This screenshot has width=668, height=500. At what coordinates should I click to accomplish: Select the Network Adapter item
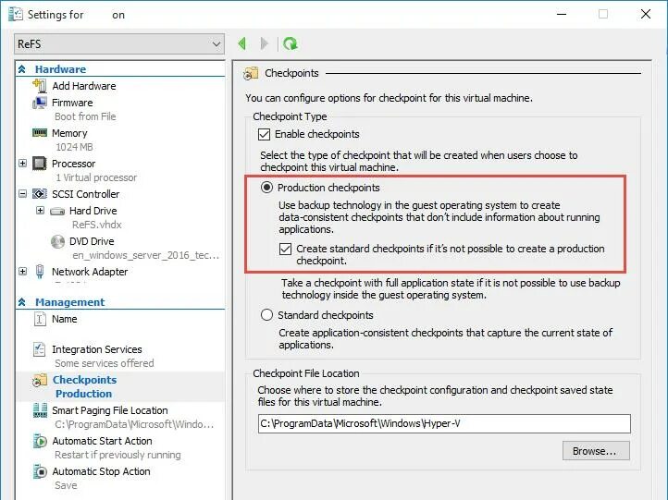[90, 272]
